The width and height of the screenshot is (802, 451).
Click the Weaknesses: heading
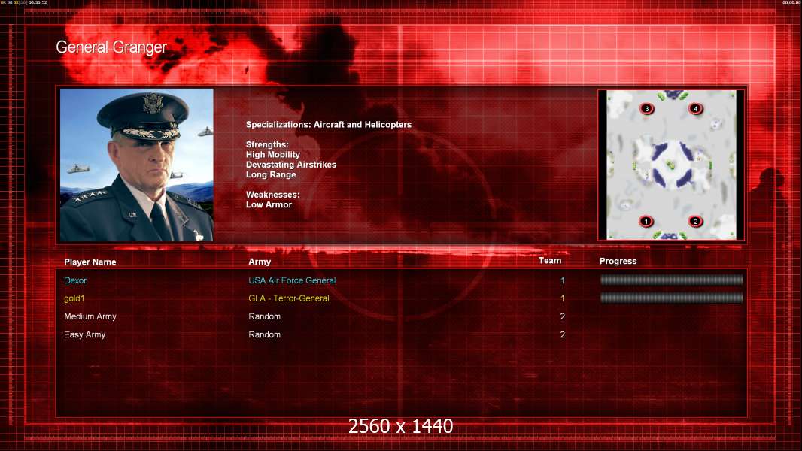click(x=272, y=195)
